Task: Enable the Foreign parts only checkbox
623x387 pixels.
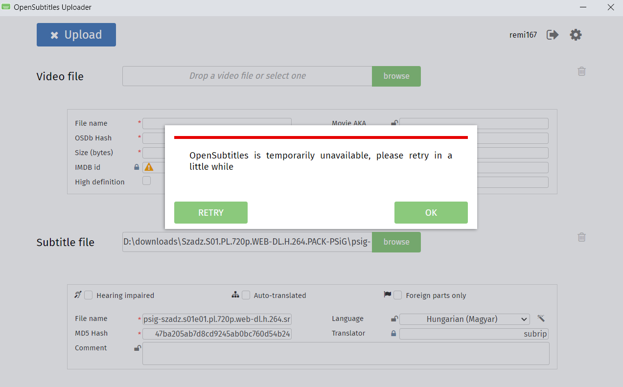Action: (398, 295)
